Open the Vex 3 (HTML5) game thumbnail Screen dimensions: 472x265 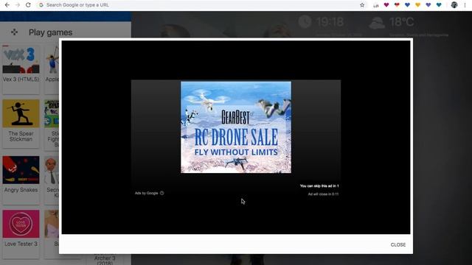(x=21, y=60)
